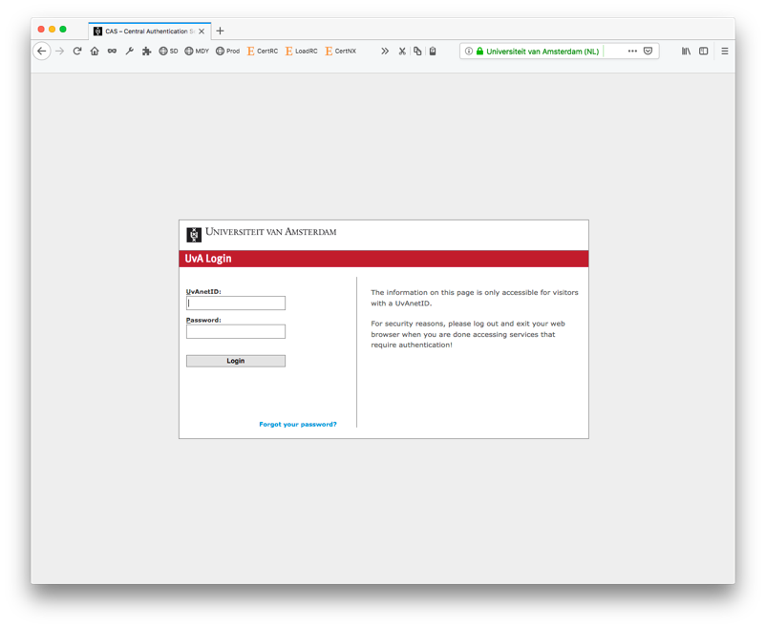This screenshot has height=628, width=766.
Task: Open the Forgot your password link
Action: tap(297, 425)
